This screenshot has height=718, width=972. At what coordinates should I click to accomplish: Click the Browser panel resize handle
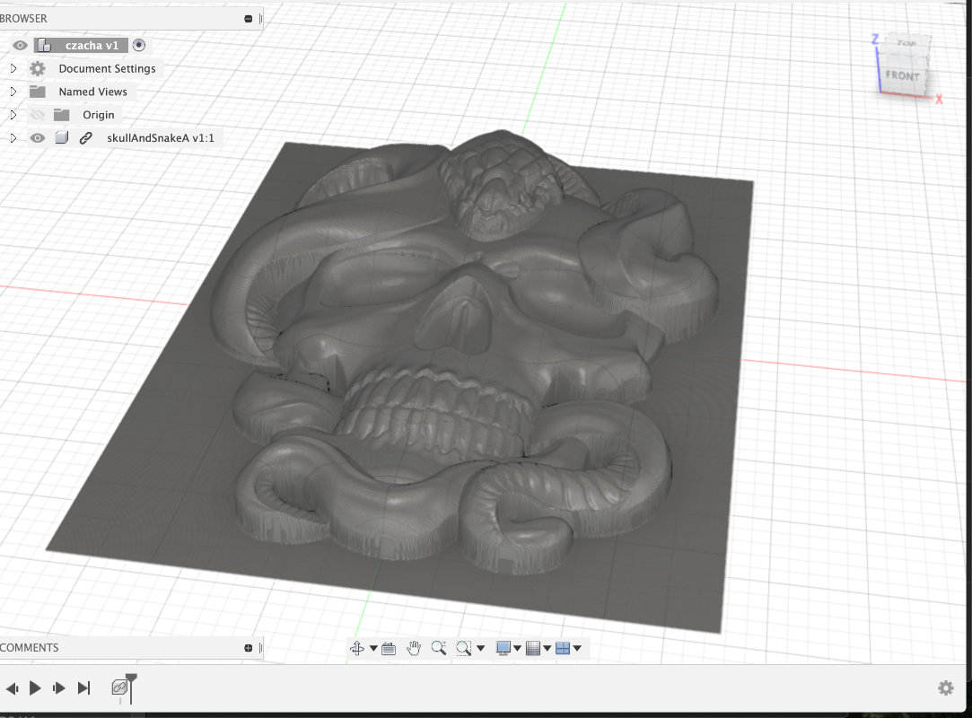coord(260,19)
